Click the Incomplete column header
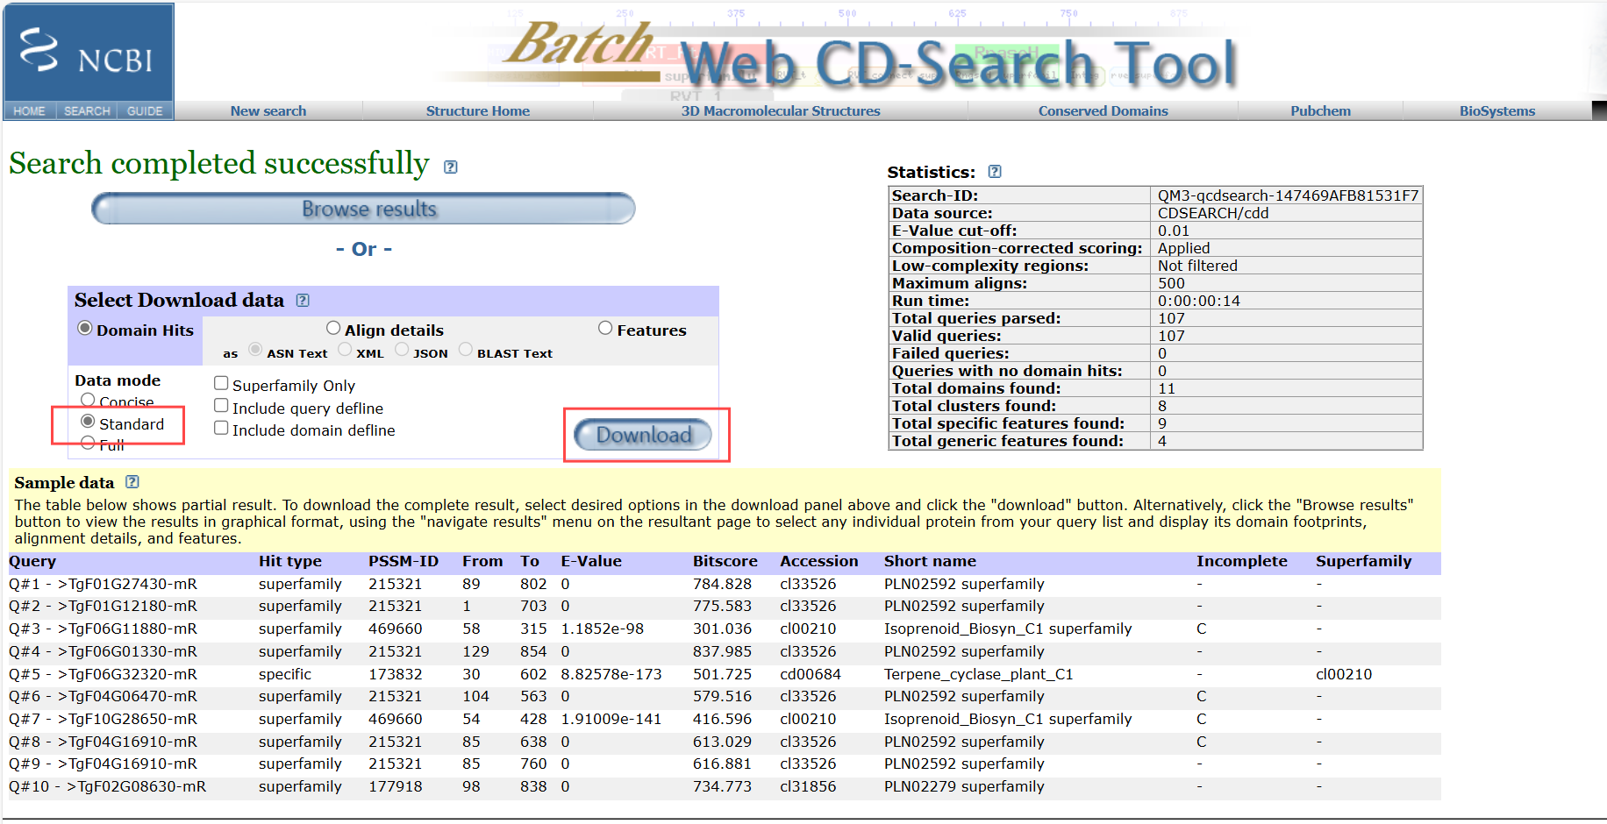 tap(1242, 562)
